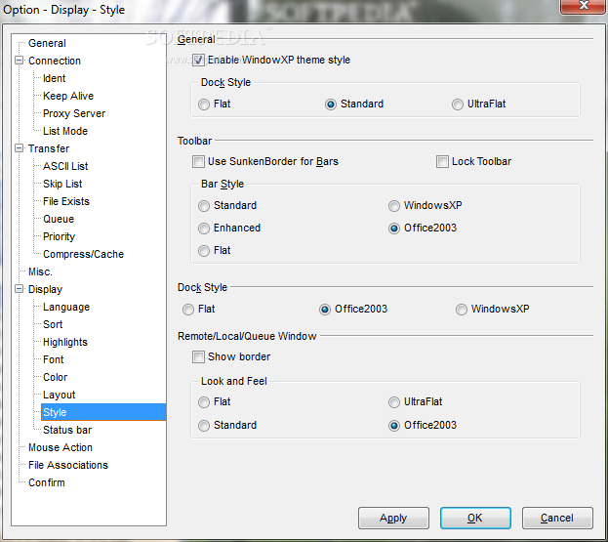This screenshot has width=608, height=542.
Task: Open the Misc. options page
Action: click(x=40, y=271)
